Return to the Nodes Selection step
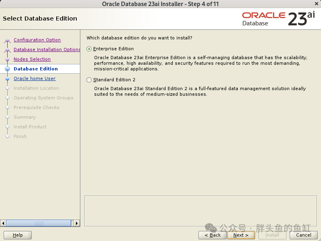The height and width of the screenshot is (241, 321). (x=32, y=59)
